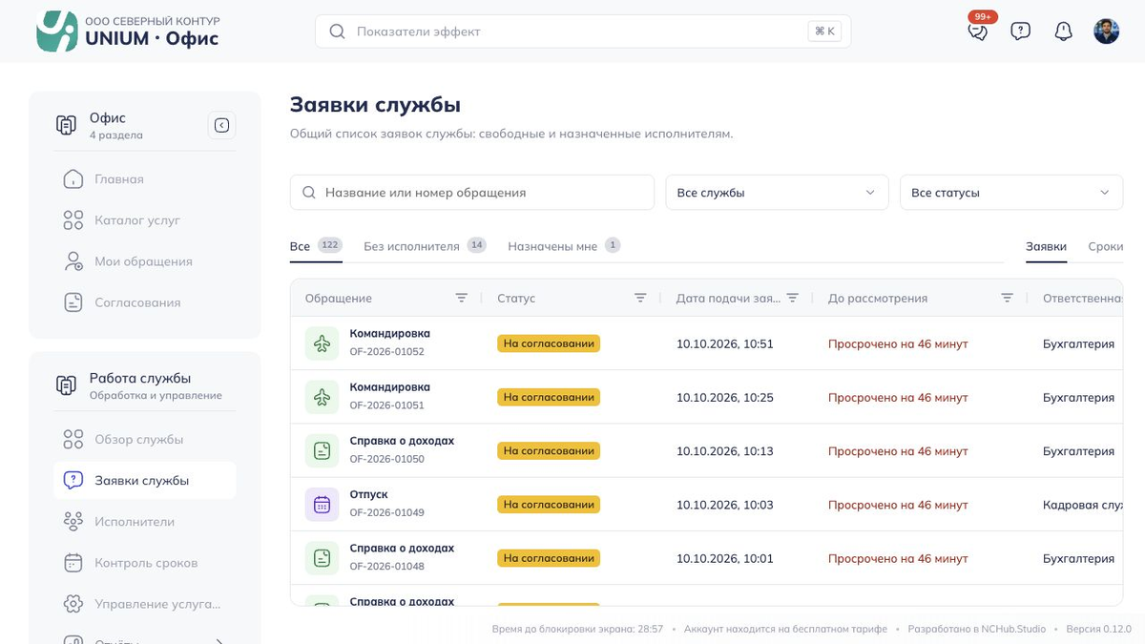Click calendar icon of Отпуск request
Image resolution: width=1145 pixels, height=644 pixels.
click(x=323, y=504)
